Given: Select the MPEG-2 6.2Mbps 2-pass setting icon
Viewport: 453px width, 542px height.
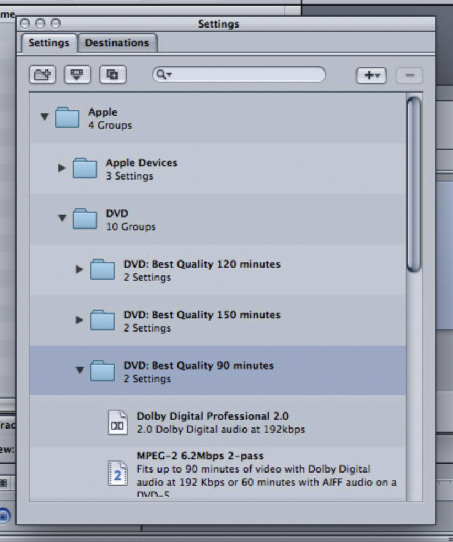Looking at the screenshot, I should pos(117,474).
